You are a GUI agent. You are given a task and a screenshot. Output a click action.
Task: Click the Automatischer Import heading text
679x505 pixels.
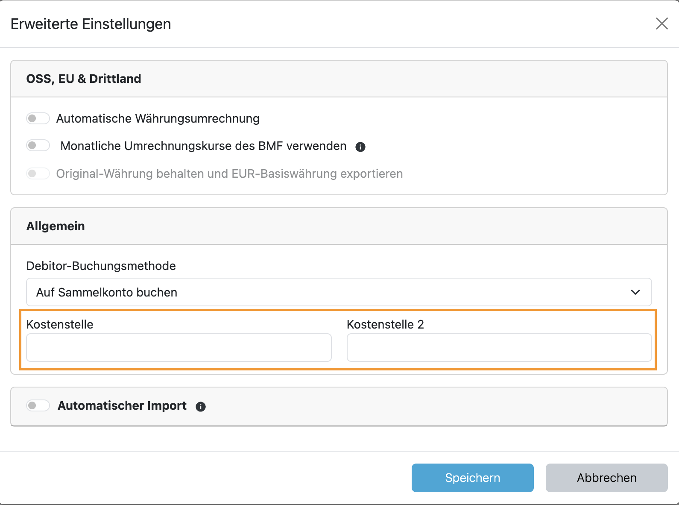coord(122,405)
